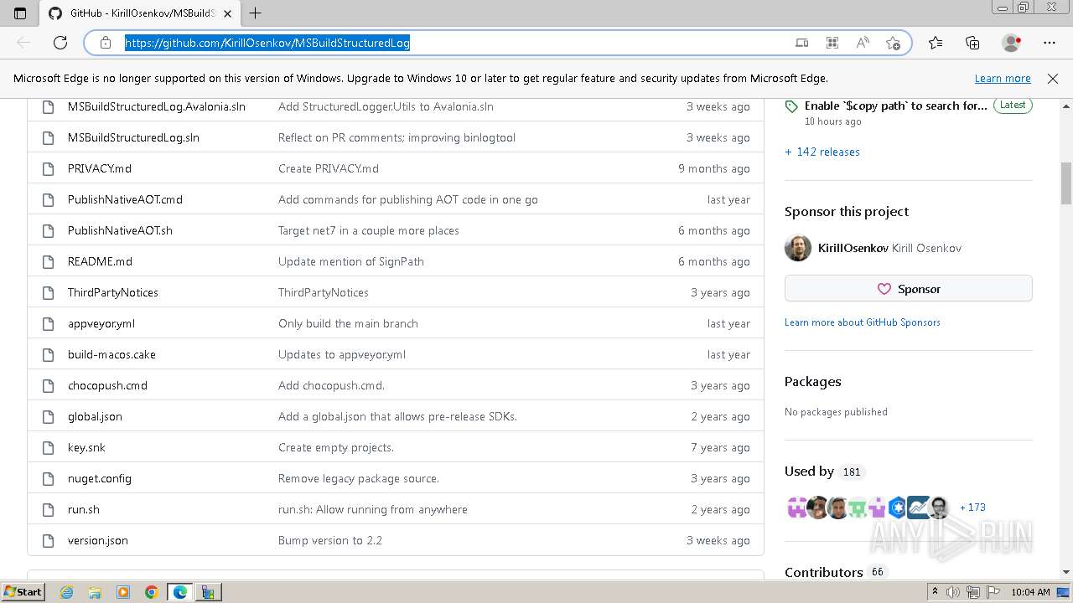Open commit 'Remove legacy package source.'

pos(359,478)
